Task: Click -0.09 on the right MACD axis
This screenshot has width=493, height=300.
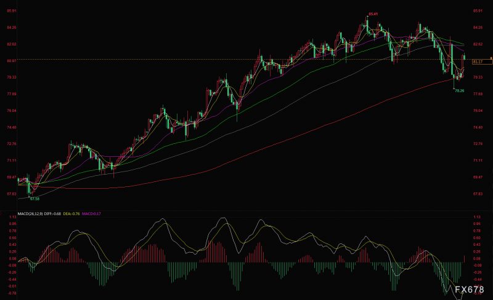Action: (478, 266)
